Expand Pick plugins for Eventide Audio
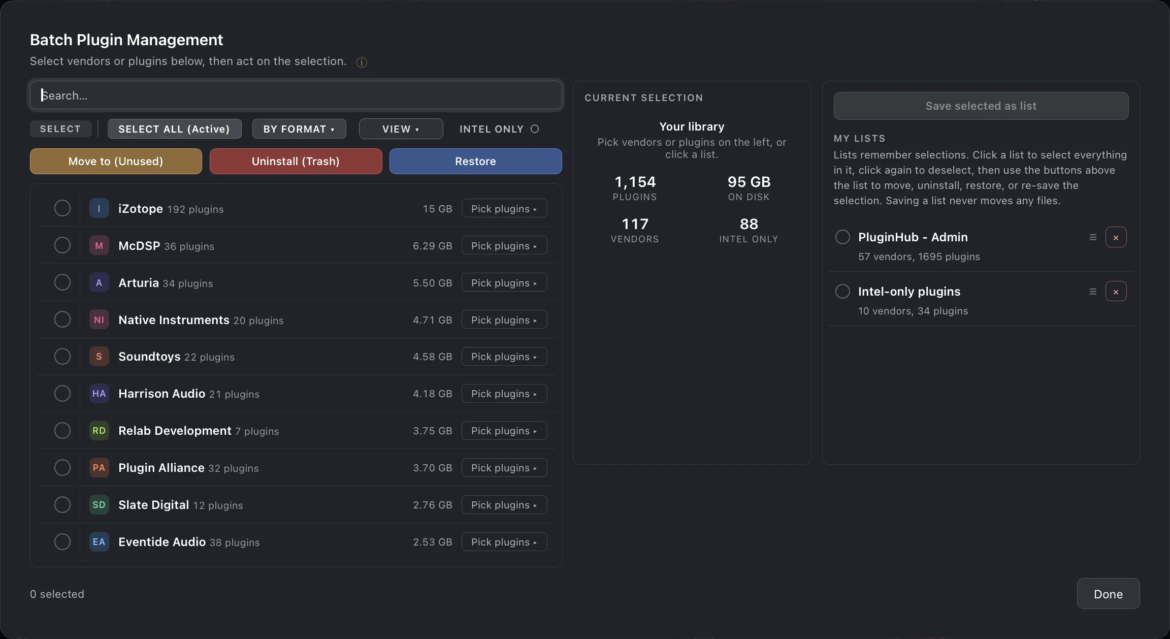This screenshot has width=1170, height=639. click(504, 542)
